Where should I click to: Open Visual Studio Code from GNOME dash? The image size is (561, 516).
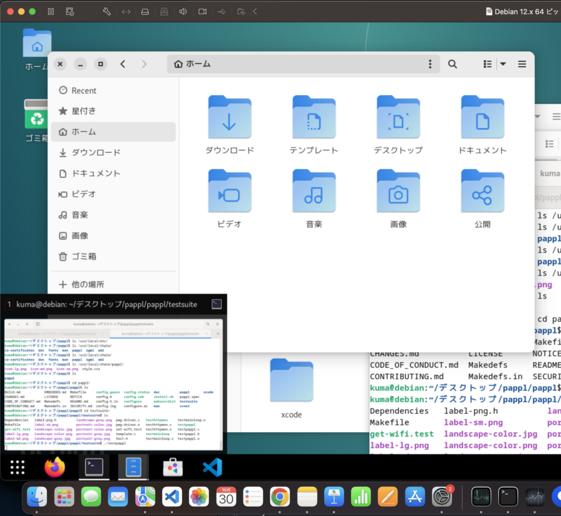coord(212,467)
